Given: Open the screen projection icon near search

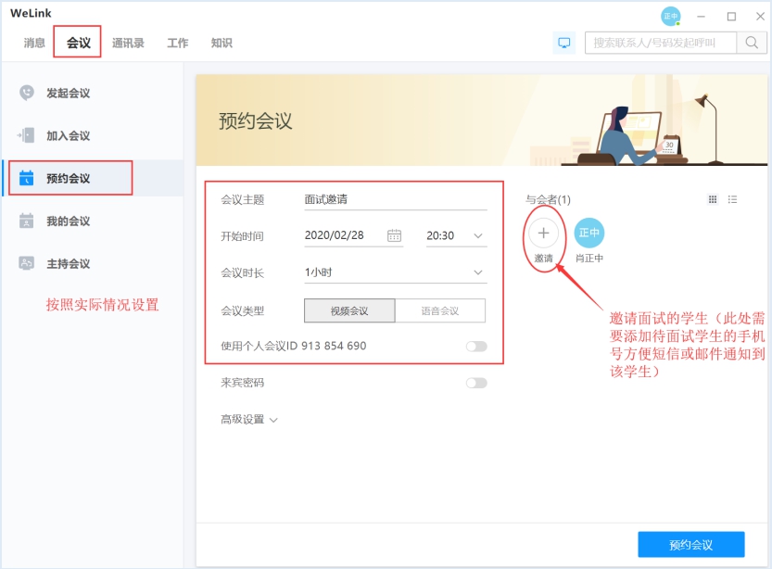Looking at the screenshot, I should (563, 42).
